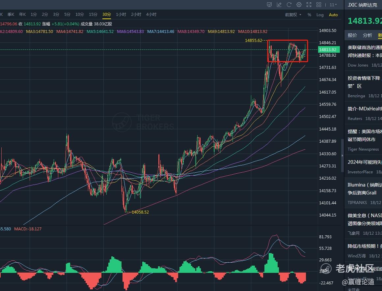Screen dimensions: 382x291
Task: Expand the 11 layout count dropdown
Action: point(333,5)
